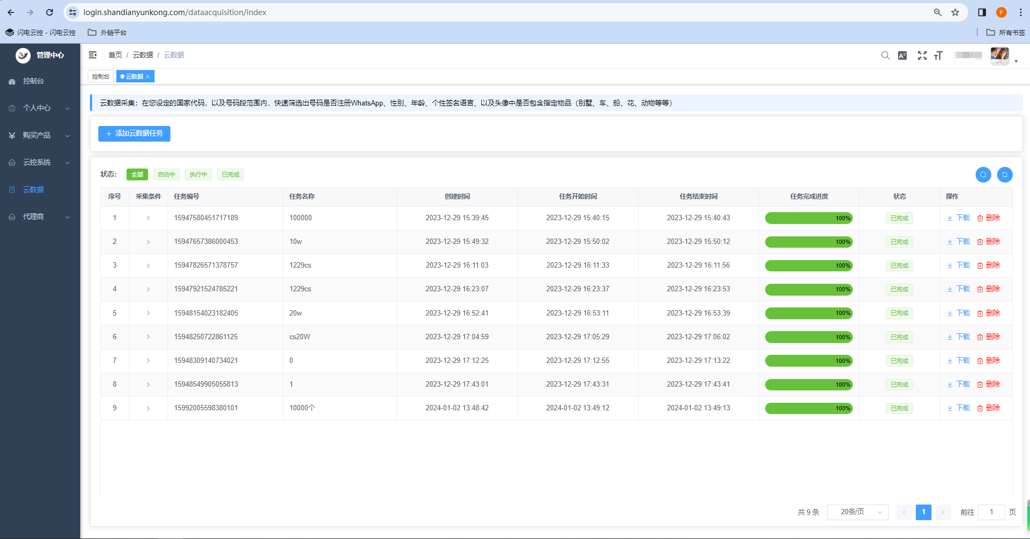Image resolution: width=1030 pixels, height=539 pixels.
Task: Filter tasks by 启动中 status
Action: coord(166,174)
